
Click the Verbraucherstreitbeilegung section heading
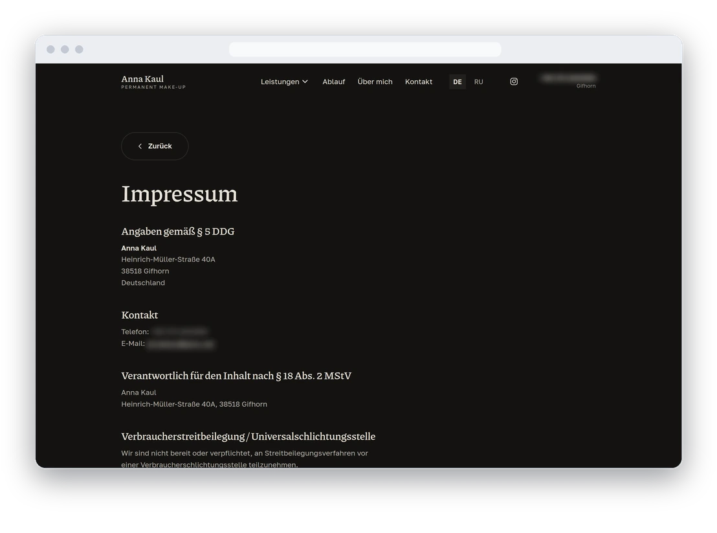[248, 437]
